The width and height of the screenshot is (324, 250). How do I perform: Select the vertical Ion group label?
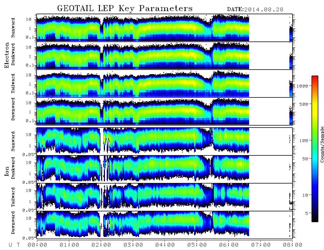coord(7,171)
